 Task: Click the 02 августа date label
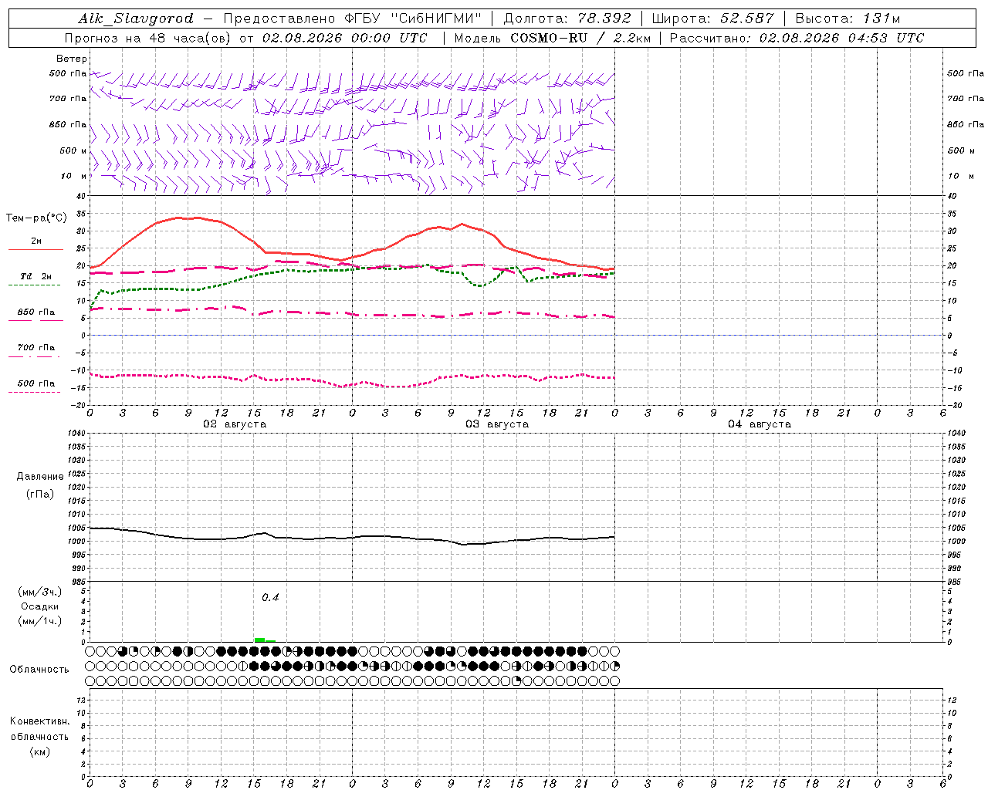pos(235,424)
